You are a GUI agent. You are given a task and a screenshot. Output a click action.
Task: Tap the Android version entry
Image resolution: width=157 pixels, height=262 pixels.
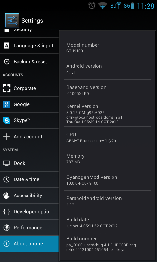(x=108, y=69)
